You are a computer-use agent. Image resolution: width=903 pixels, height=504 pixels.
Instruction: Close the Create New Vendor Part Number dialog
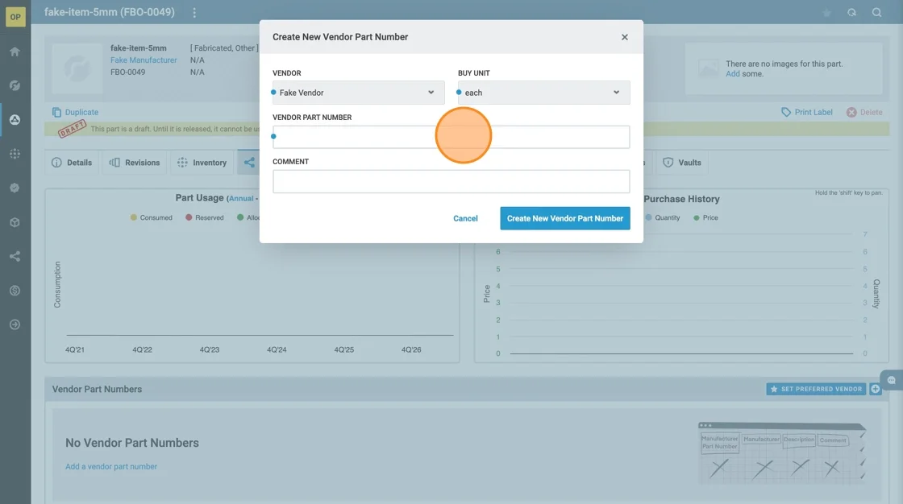point(624,37)
